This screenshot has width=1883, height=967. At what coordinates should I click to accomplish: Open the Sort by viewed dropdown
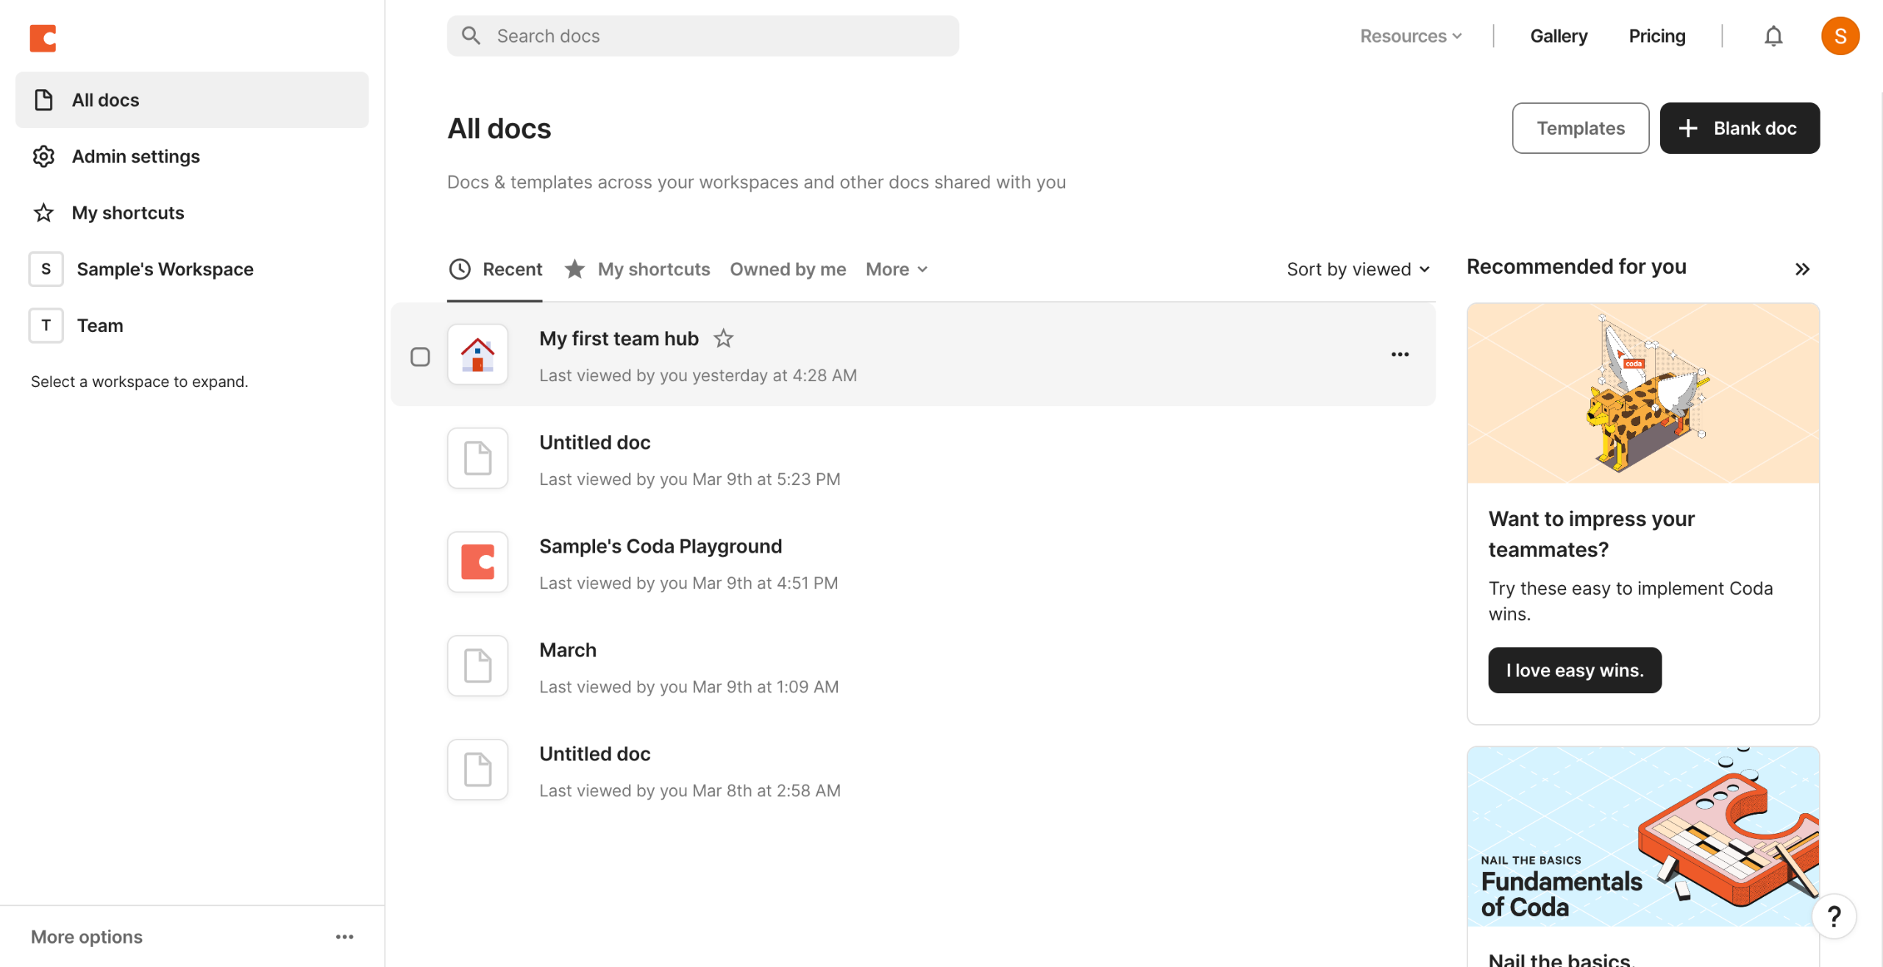tap(1358, 269)
